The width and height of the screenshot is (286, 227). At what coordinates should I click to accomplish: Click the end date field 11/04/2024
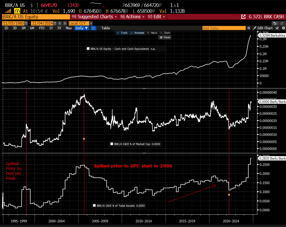click(x=42, y=23)
